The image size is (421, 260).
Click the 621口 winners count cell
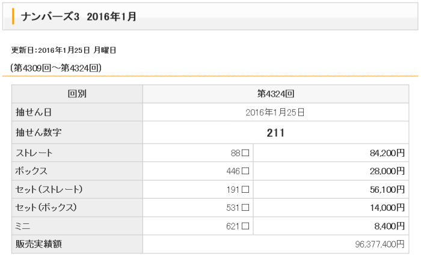click(x=238, y=226)
